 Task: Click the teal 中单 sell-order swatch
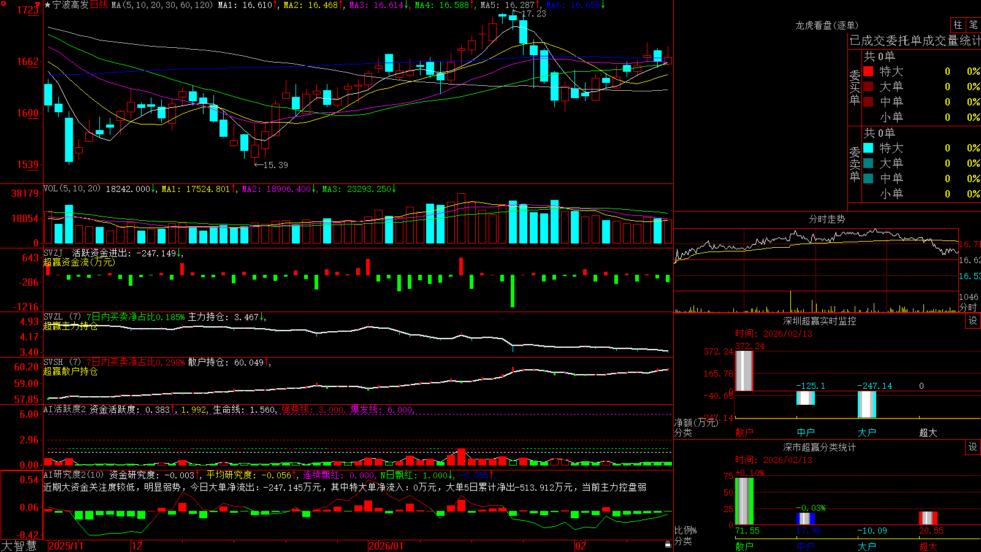(868, 178)
